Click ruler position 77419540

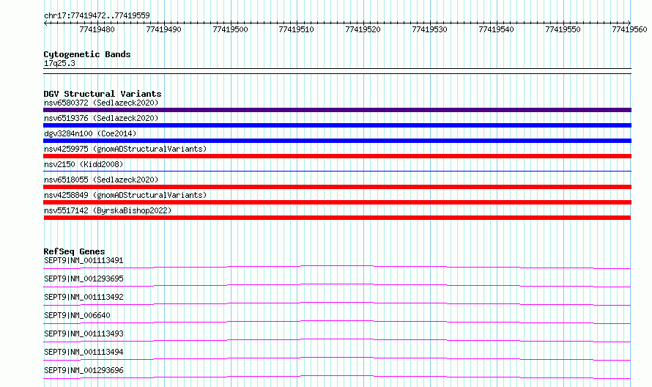point(496,29)
